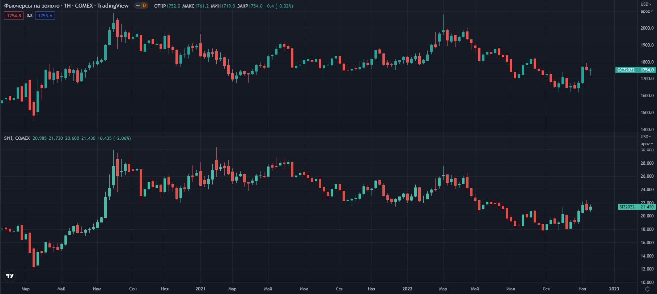Click the red sell price 1754.8 button
Image resolution: width=657 pixels, height=294 pixels.
pos(14,16)
